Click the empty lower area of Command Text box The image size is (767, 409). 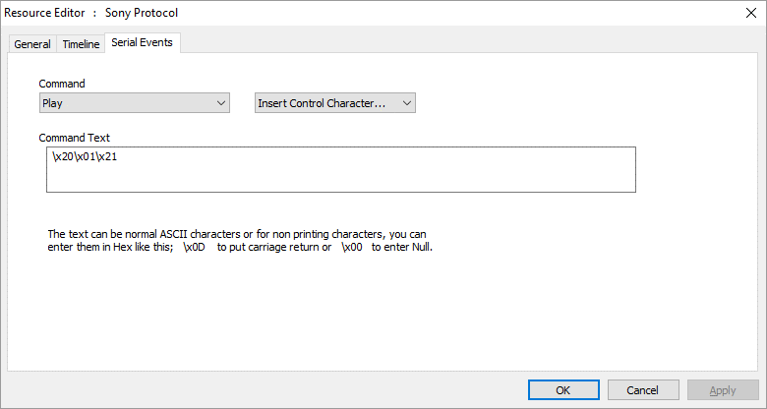tap(341, 180)
